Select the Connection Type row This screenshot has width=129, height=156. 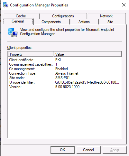65,73
